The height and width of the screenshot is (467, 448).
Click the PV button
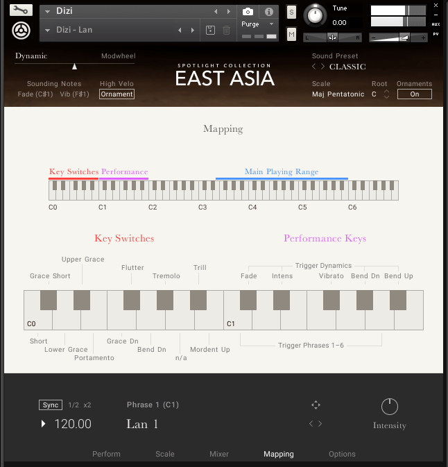coord(436,34)
